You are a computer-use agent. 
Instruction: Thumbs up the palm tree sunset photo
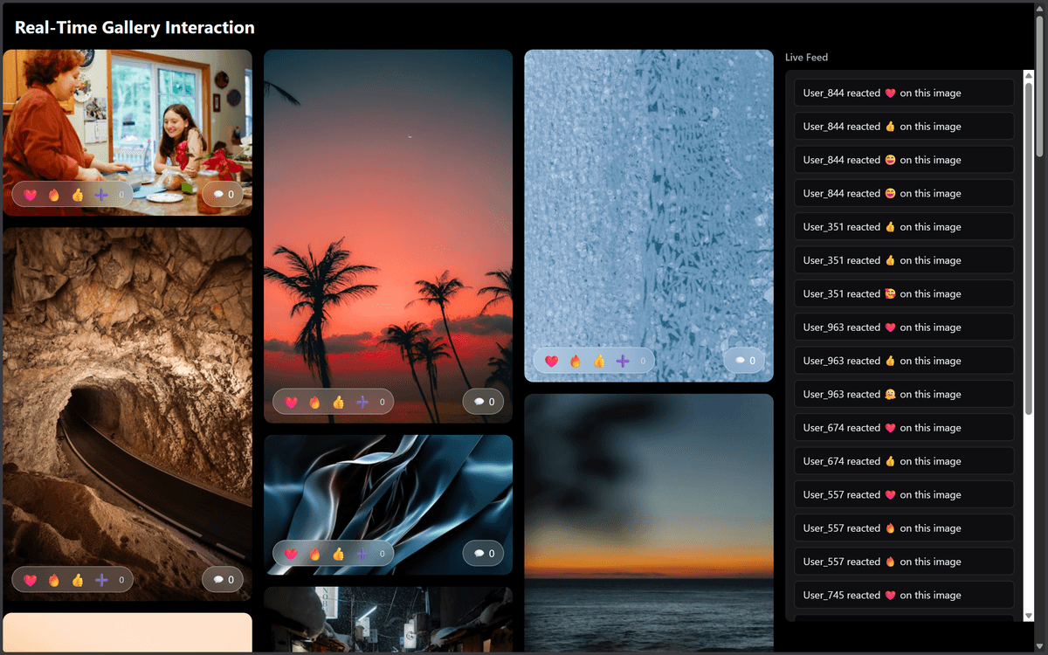(338, 402)
